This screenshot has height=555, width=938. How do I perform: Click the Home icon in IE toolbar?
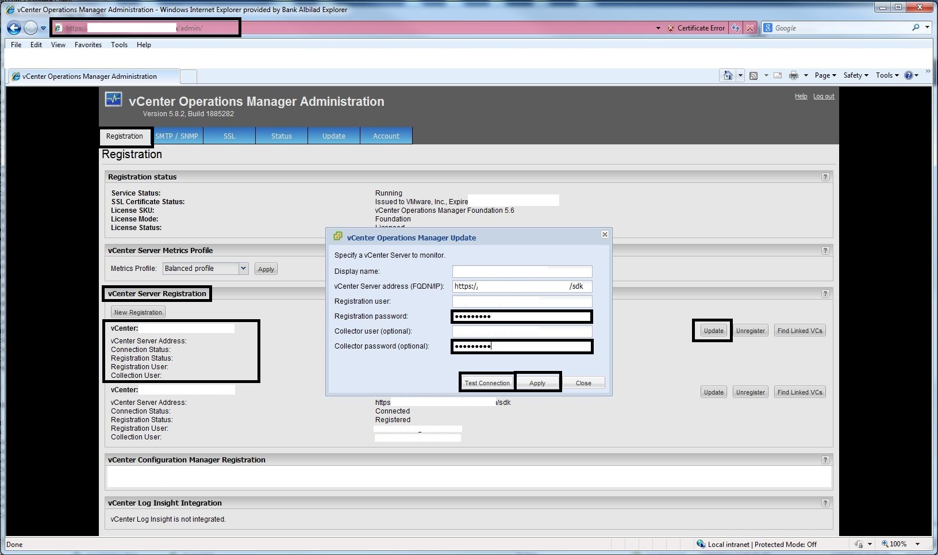pyautogui.click(x=728, y=75)
